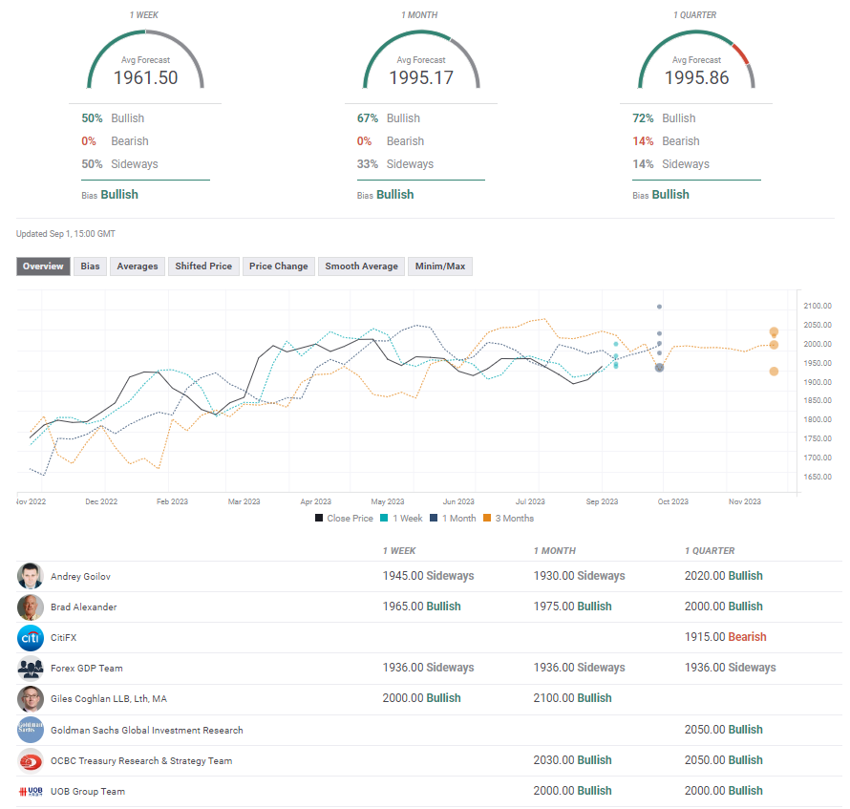
Task: Click the UOB Group logo icon
Action: pos(31,791)
